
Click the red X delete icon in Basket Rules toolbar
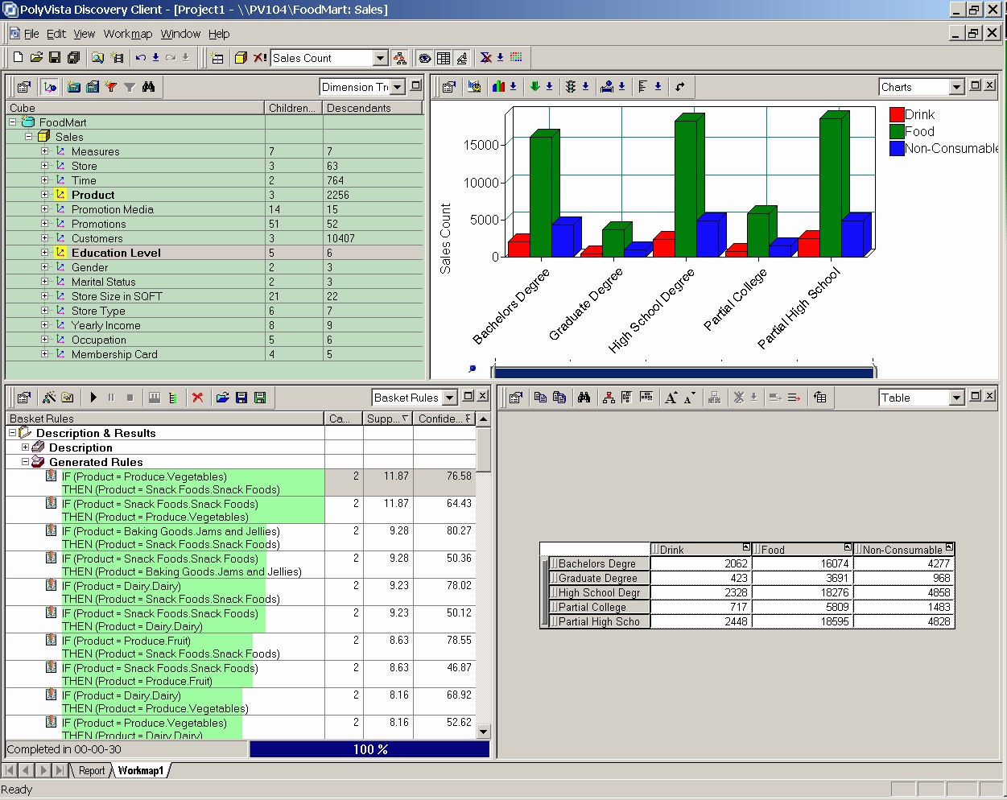tap(197, 398)
